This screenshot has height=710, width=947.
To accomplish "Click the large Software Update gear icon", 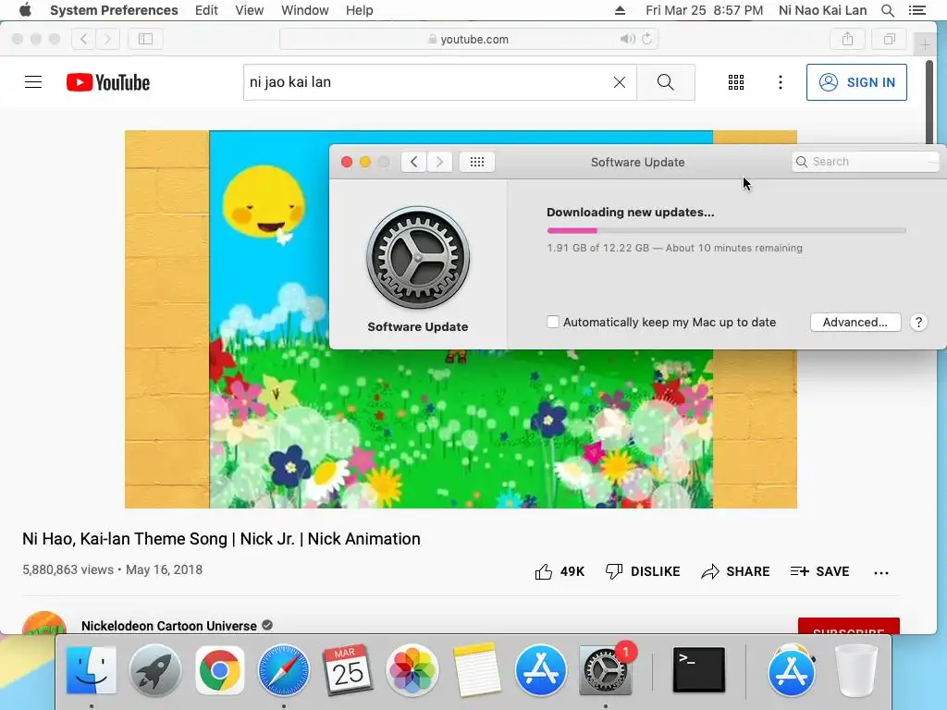I will click(418, 258).
